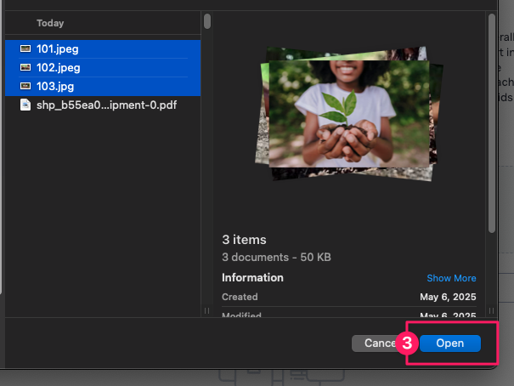Click the Open button
The height and width of the screenshot is (386, 514).
(x=449, y=343)
